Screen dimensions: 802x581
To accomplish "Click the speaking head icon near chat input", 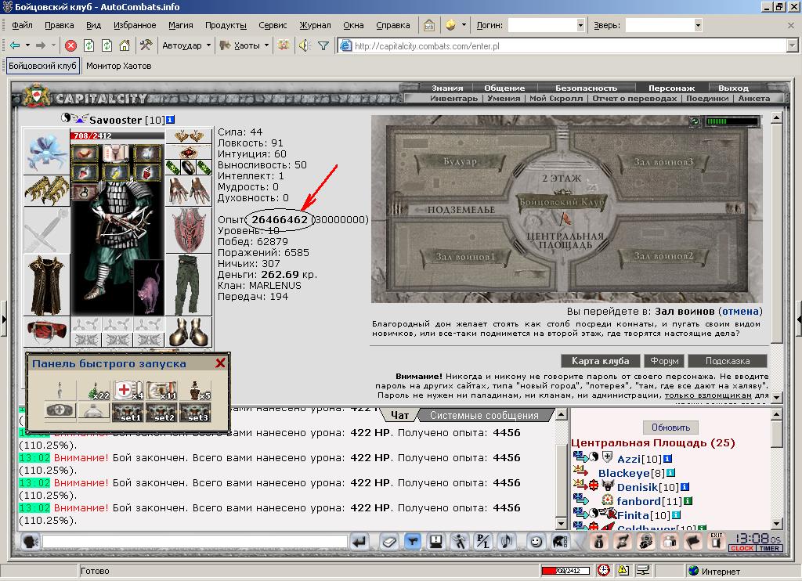I will click(x=31, y=542).
